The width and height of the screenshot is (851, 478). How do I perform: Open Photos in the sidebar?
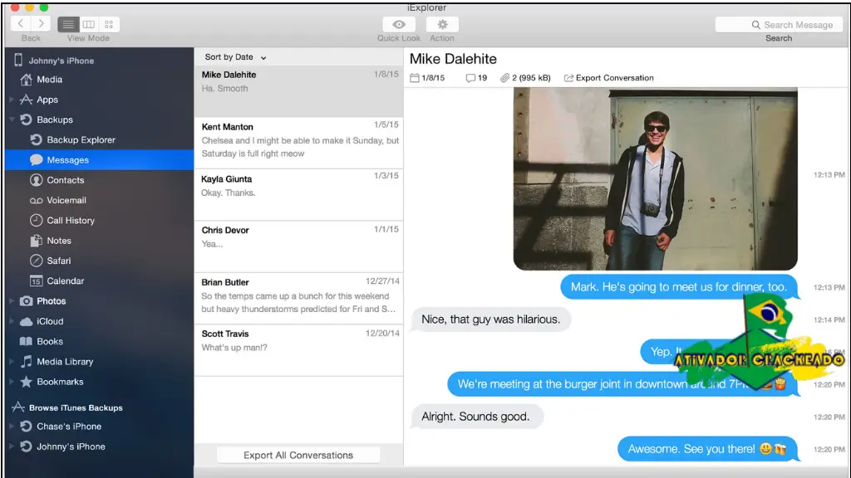[x=43, y=301]
